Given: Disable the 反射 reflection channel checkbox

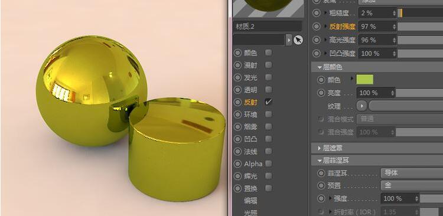Looking at the screenshot, I should click(268, 102).
